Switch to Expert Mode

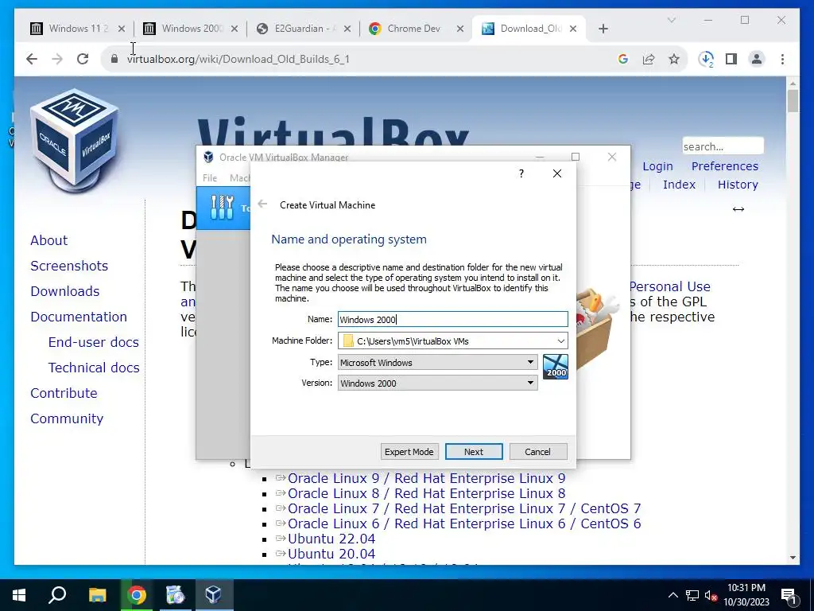tap(409, 452)
